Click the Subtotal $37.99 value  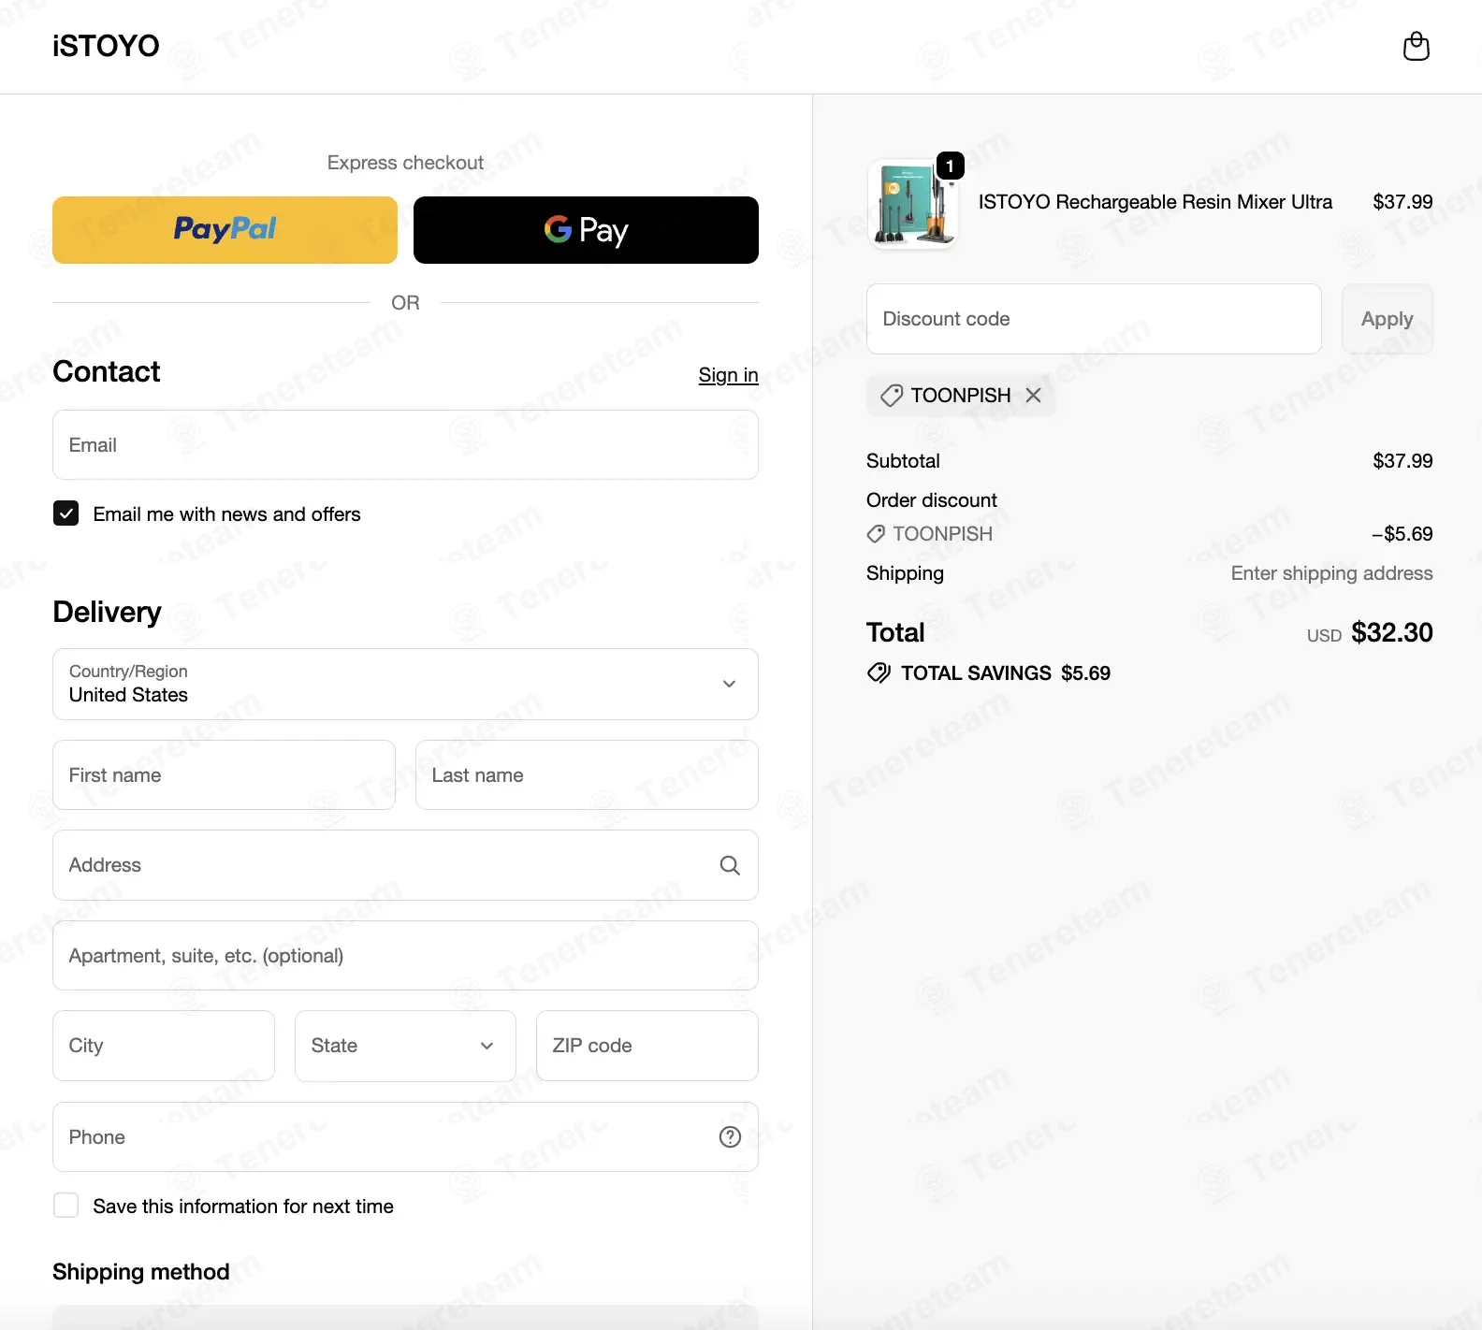(x=1402, y=461)
